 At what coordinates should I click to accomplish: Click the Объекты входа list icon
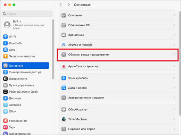(x=64, y=54)
